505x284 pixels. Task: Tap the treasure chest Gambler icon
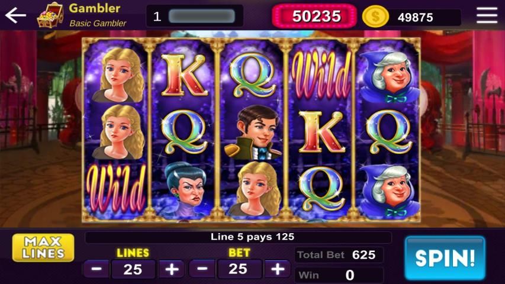pos(50,15)
